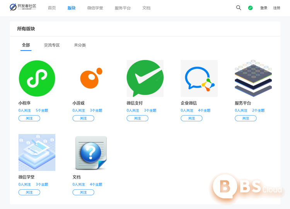The height and width of the screenshot is (209, 290).
Task: Follow the 服务平台 board with 关注
Action: pyautogui.click(x=246, y=118)
